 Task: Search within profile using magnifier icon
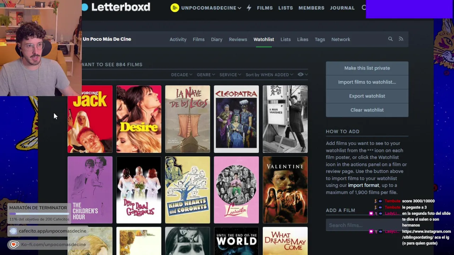[390, 39]
